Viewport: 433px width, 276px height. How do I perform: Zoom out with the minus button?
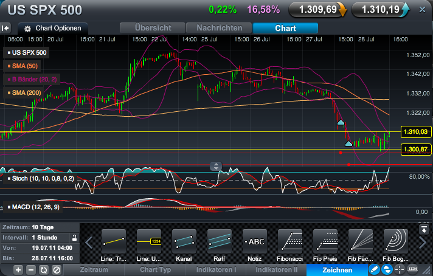[x=31, y=270]
